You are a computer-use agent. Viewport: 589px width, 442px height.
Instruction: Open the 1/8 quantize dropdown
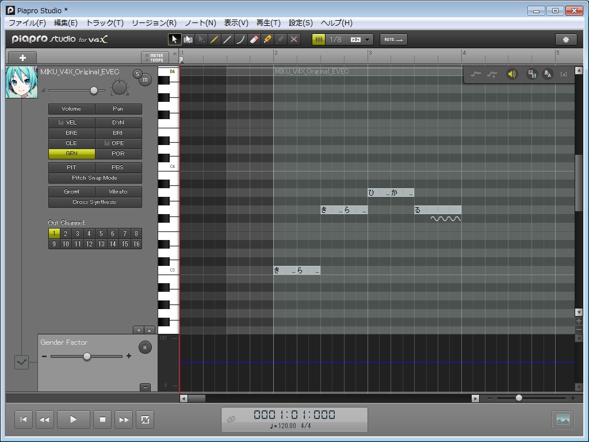368,40
